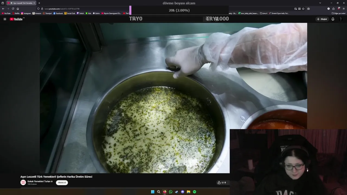
Task: Open the browser account icon
Action: tap(329, 9)
